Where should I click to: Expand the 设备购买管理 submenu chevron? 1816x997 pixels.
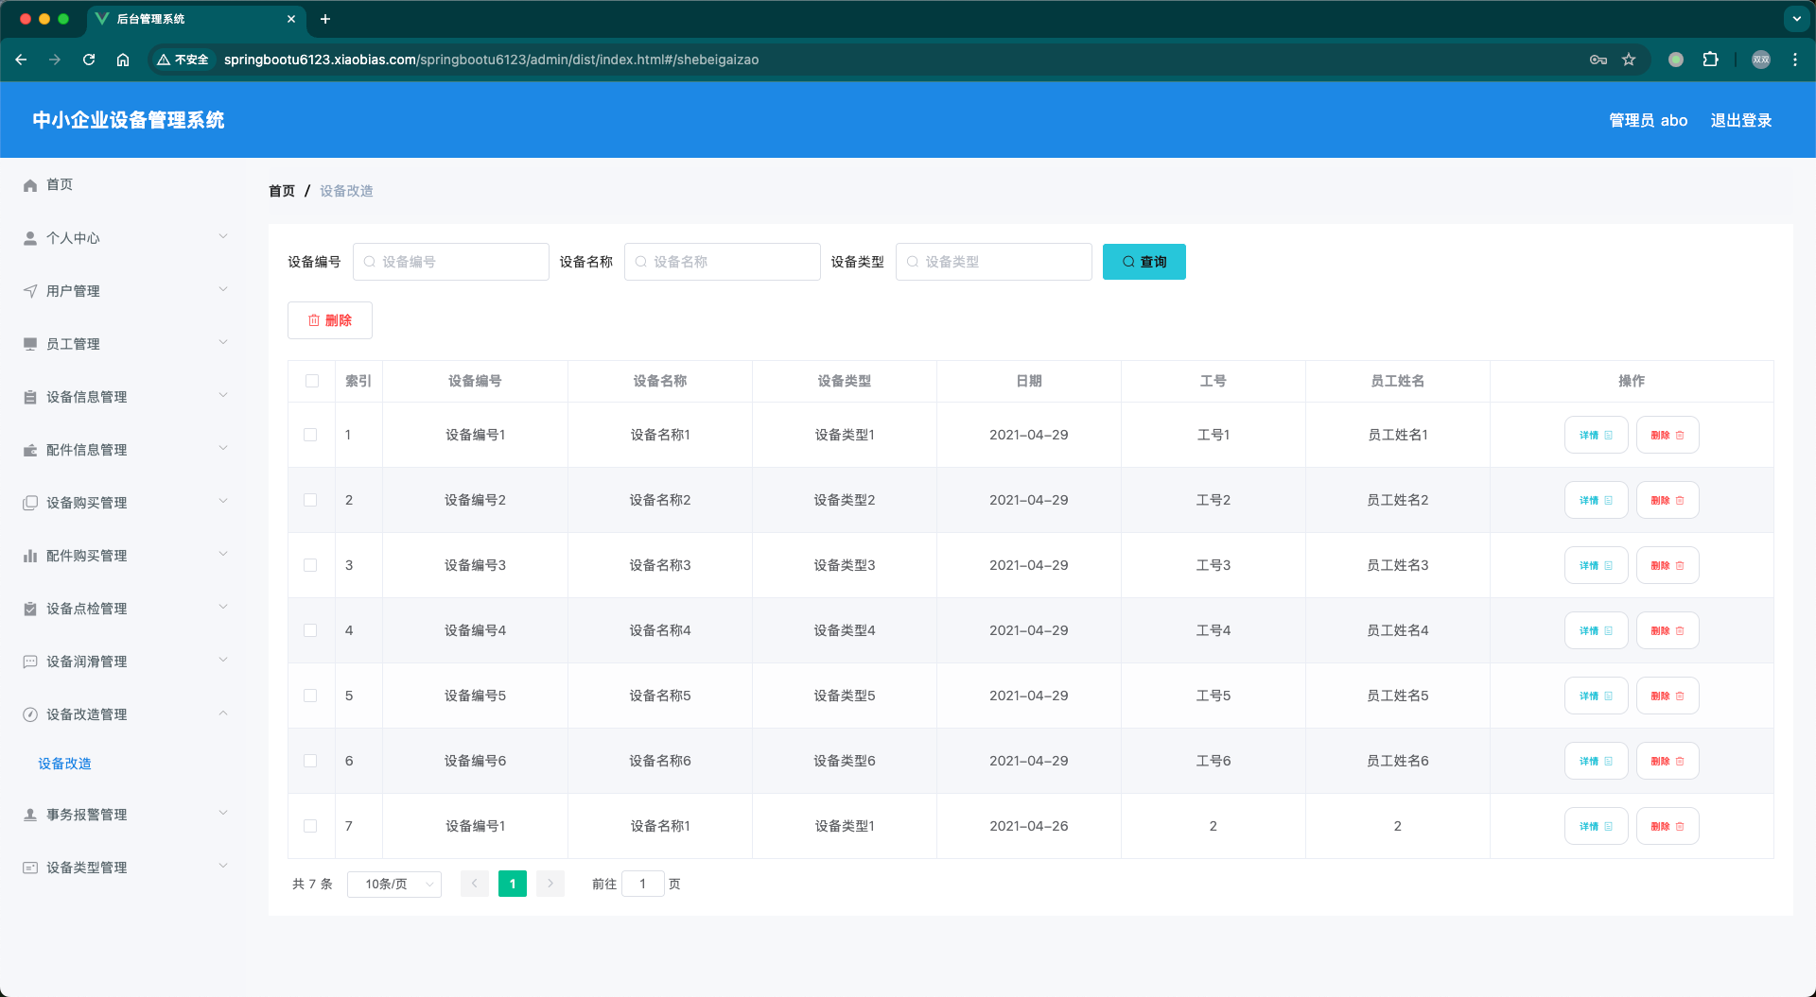click(x=223, y=501)
